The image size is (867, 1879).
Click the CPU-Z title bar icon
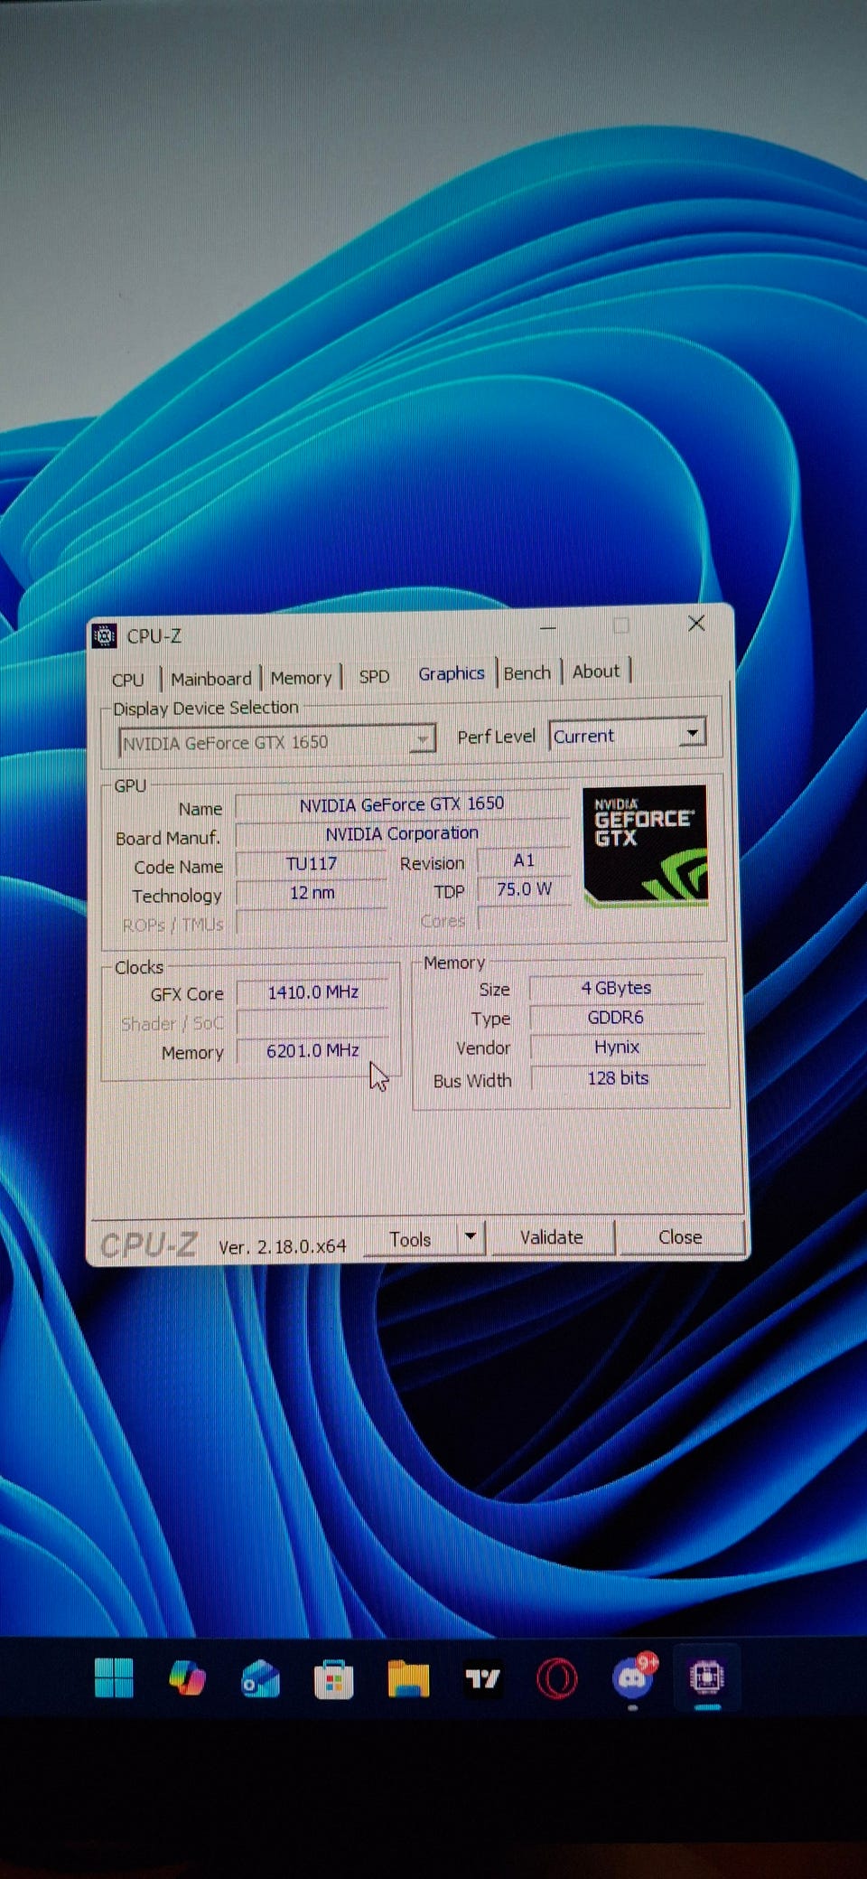pos(105,636)
